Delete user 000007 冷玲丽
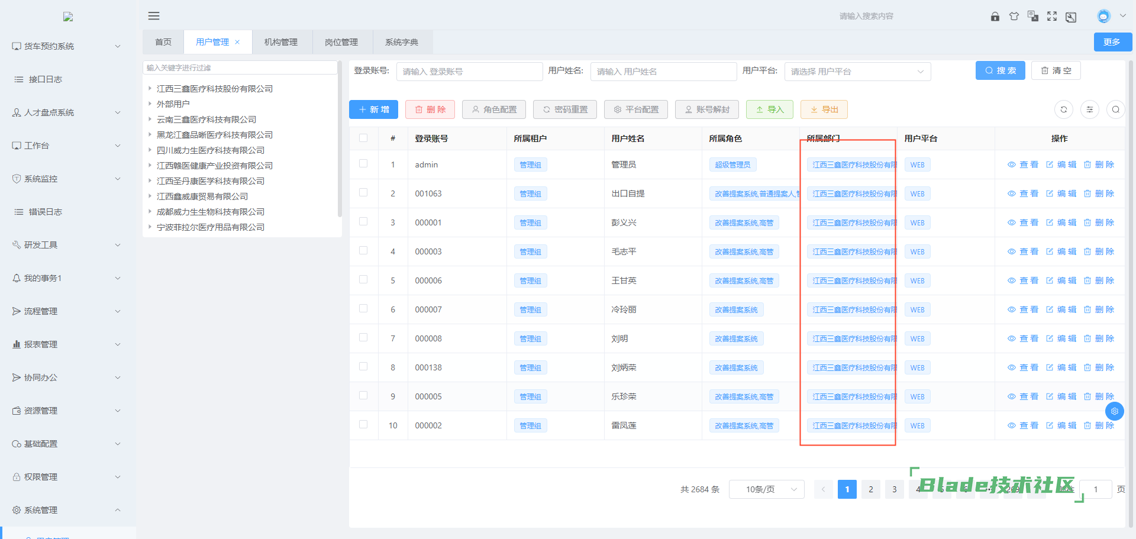 point(1099,309)
